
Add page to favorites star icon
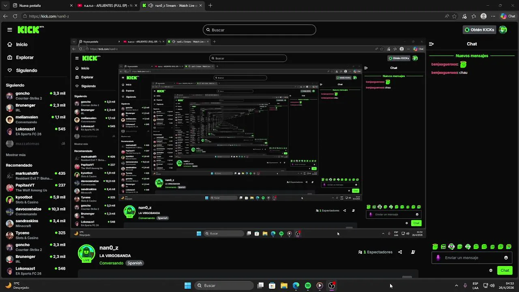[455, 16]
